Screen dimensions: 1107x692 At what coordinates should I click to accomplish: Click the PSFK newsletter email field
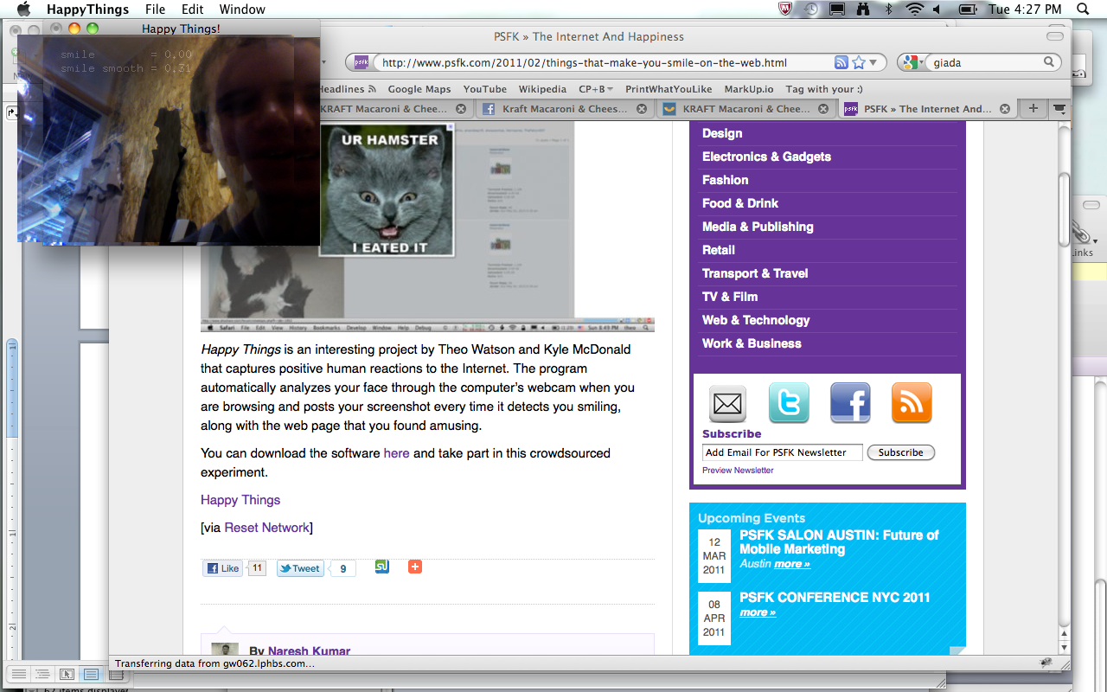782,452
